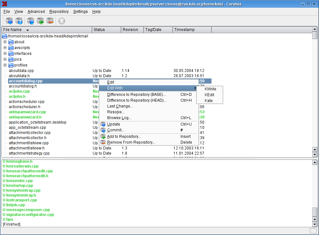Choose KWrite from the Edit With submenu
Image resolution: width=319 pixels, height=235 pixels.
(210, 89)
